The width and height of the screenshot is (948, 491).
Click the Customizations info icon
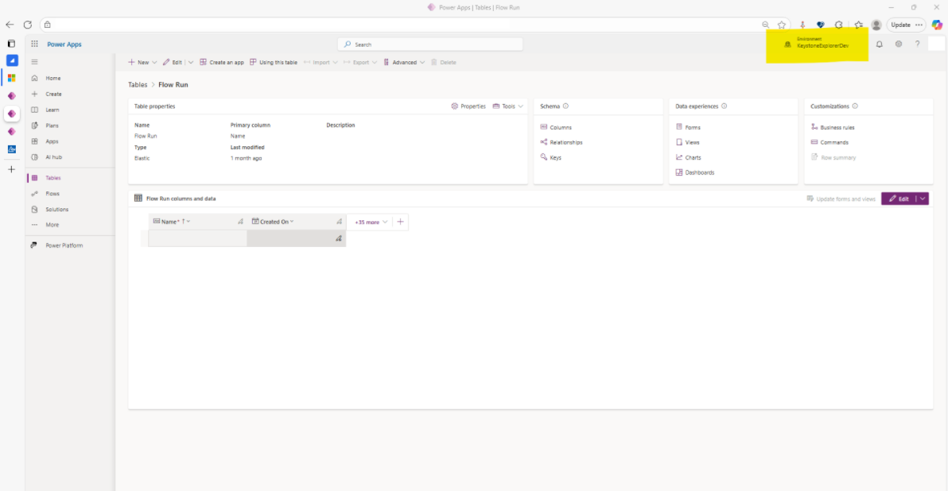855,106
